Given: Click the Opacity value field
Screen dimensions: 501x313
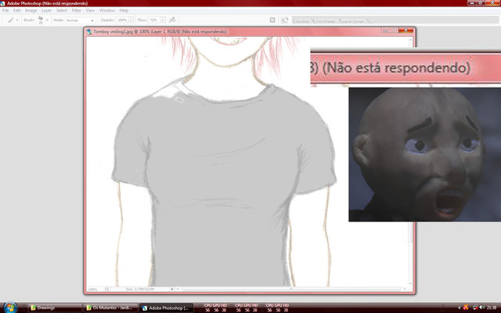Looking at the screenshot, I should [x=122, y=20].
